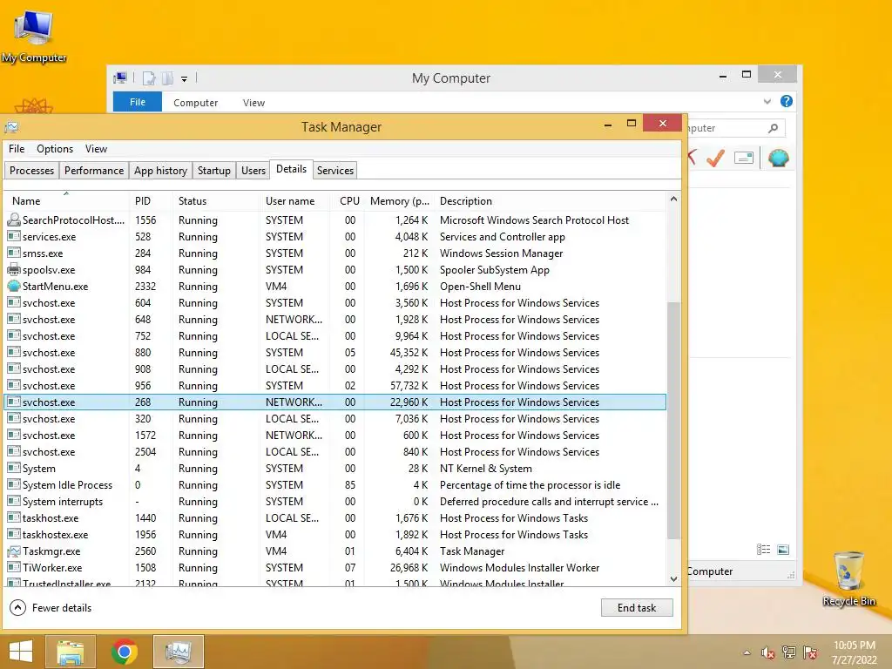Viewport: 892px width, 669px height.
Task: Click the help icon in My Computer window
Action: coord(787,101)
